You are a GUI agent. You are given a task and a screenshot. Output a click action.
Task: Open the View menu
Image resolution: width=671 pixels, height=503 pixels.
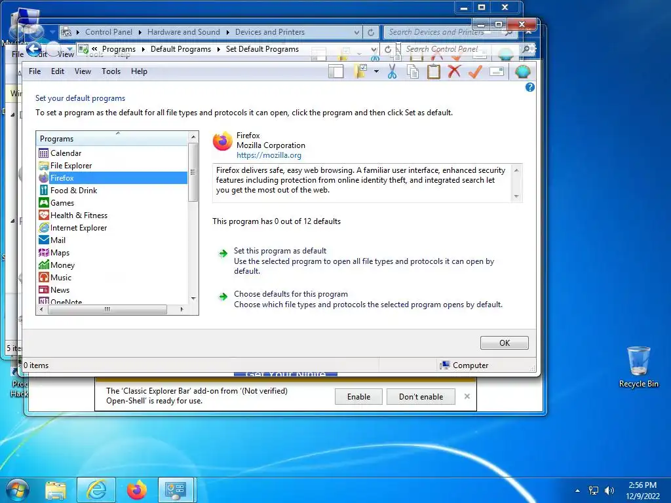click(83, 71)
